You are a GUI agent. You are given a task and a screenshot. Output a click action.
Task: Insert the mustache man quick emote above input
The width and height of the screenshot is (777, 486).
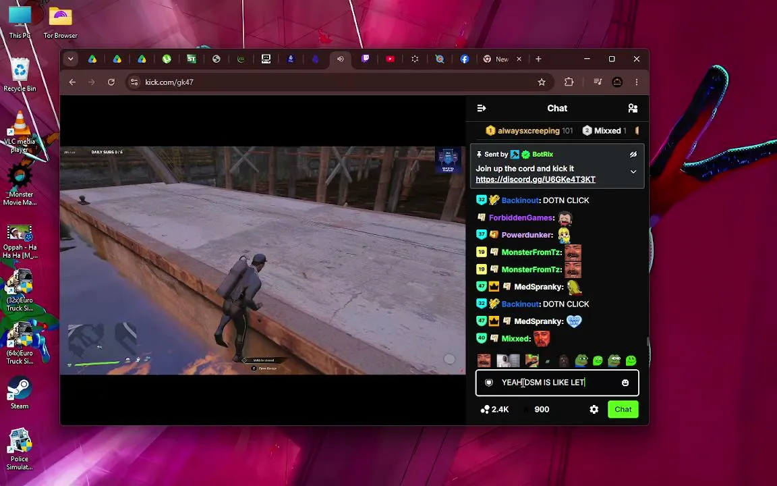pyautogui.click(x=484, y=360)
